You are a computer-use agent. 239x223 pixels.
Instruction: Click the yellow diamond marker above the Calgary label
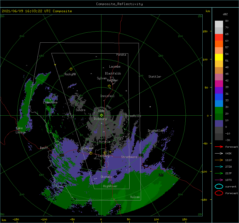pos(105,153)
